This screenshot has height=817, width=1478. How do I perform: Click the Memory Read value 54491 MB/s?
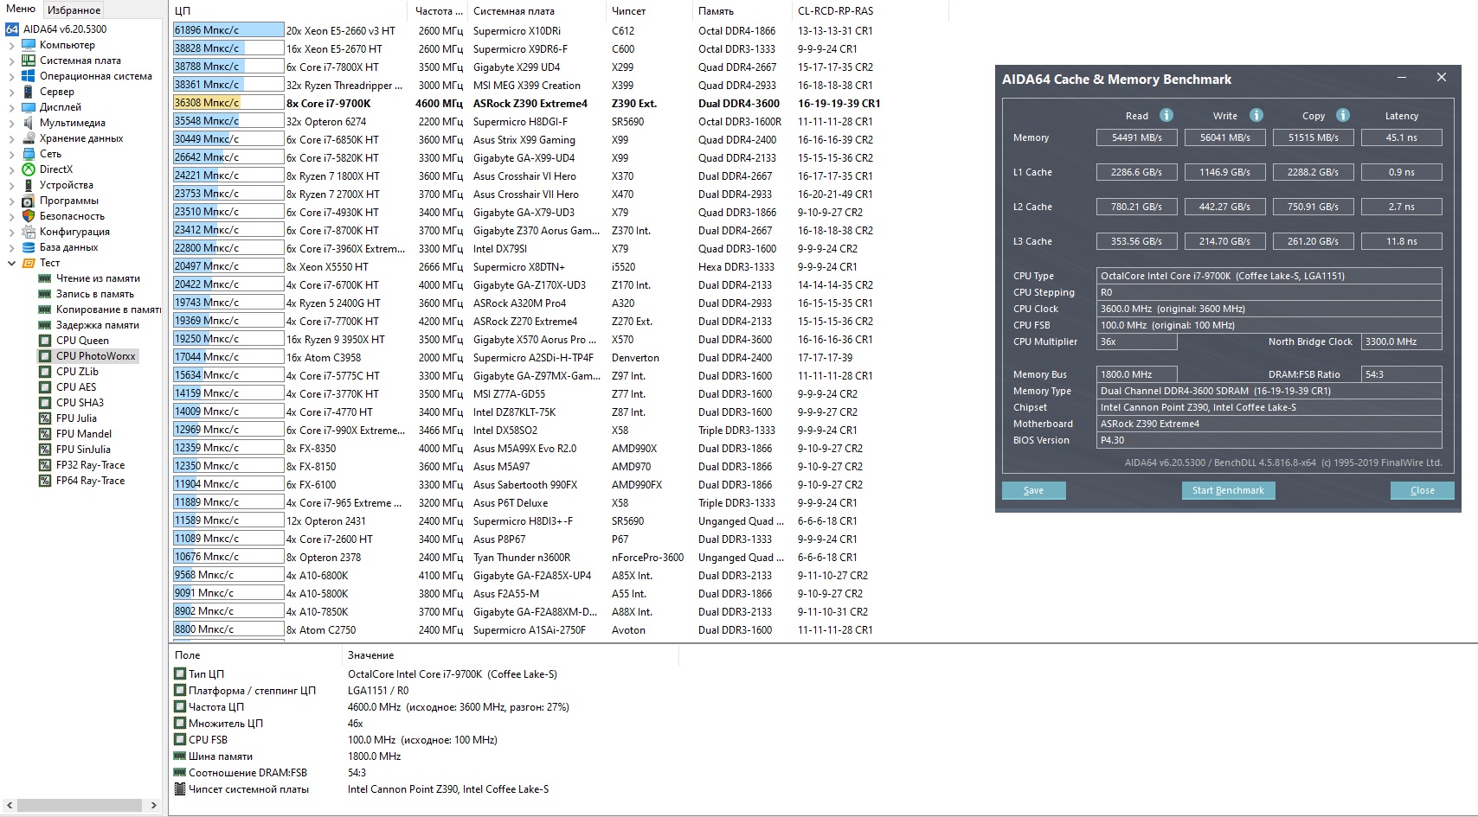(x=1137, y=137)
